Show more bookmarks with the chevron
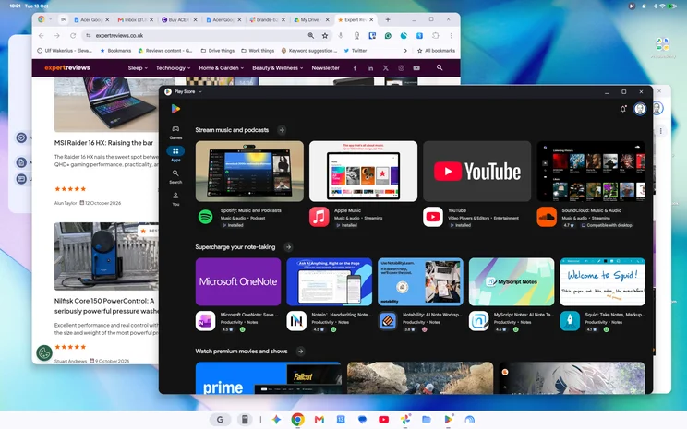Image resolution: width=687 pixels, height=429 pixels. click(x=405, y=51)
